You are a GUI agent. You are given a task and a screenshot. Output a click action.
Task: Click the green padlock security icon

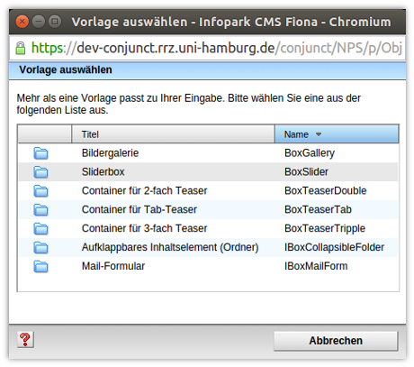(x=21, y=48)
